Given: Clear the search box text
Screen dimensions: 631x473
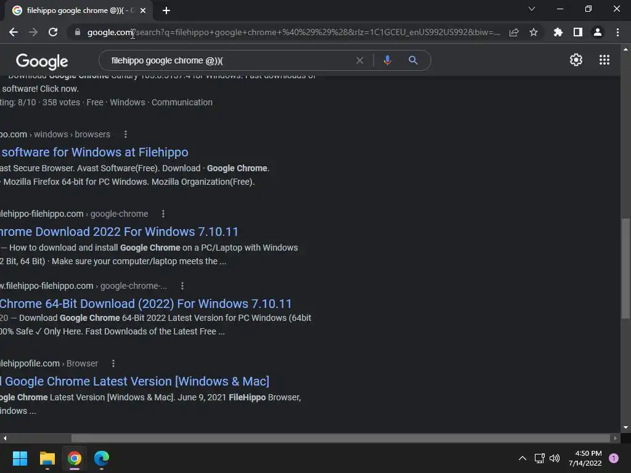Looking at the screenshot, I should (360, 60).
